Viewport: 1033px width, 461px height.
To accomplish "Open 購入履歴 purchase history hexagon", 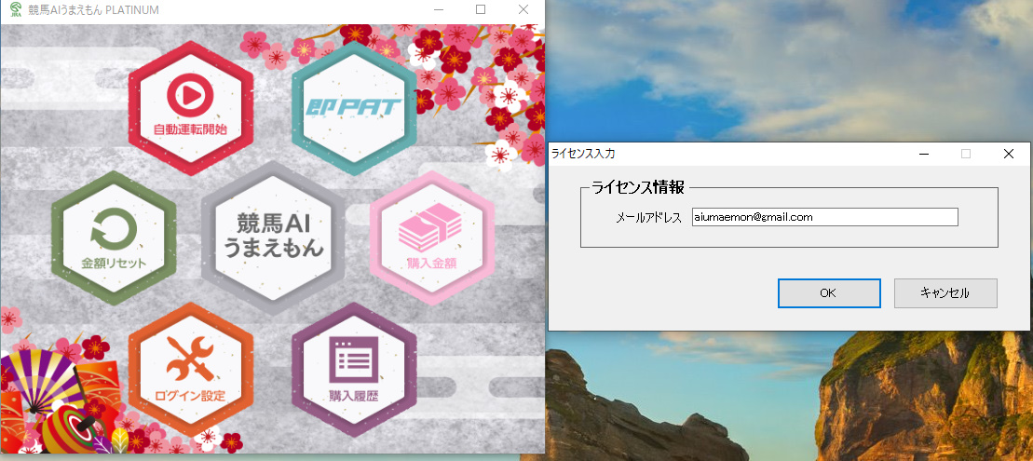I will (x=354, y=370).
